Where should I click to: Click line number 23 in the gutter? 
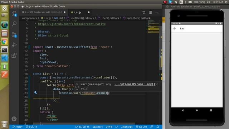pos(26,93)
